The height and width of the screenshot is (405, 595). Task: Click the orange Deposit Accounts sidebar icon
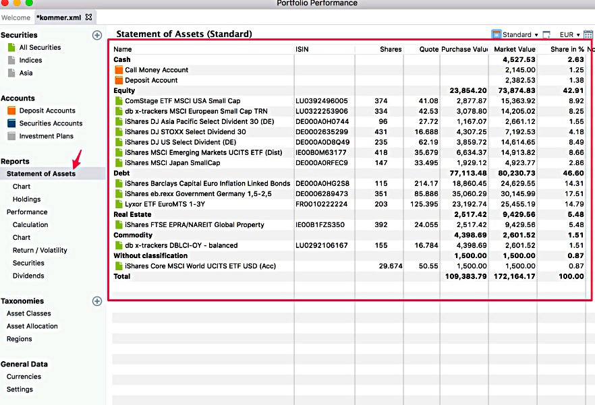(x=11, y=111)
